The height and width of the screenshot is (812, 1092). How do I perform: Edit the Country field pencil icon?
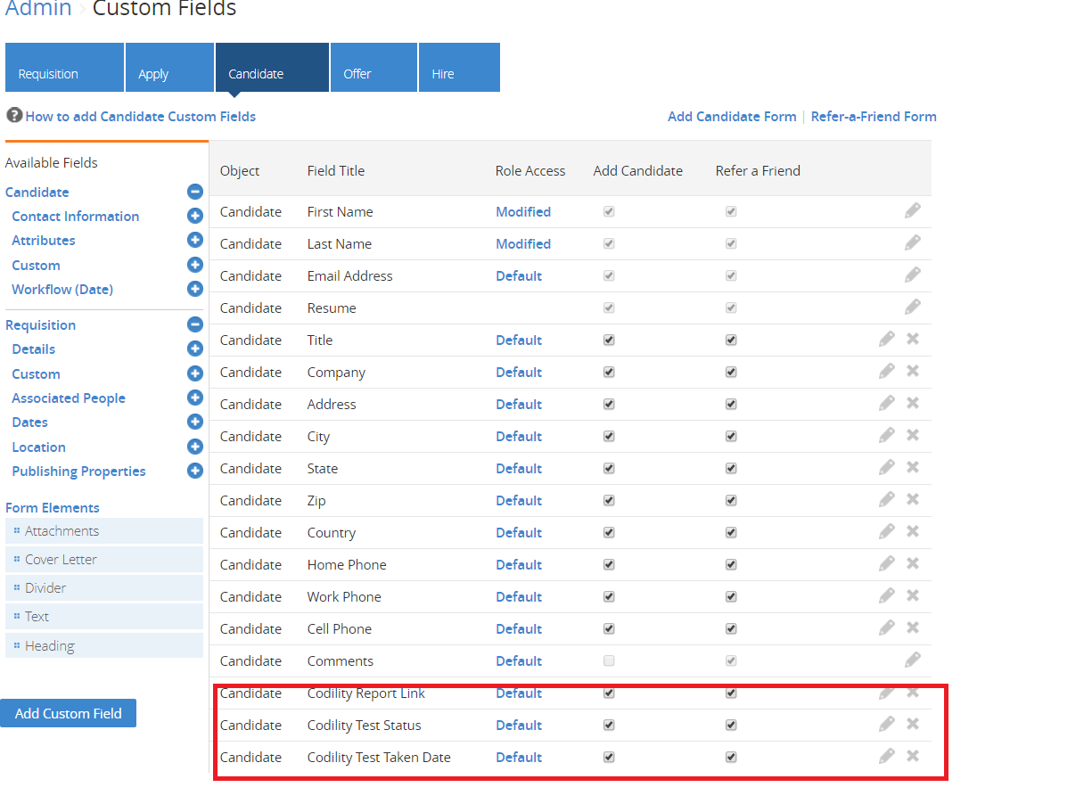[x=886, y=532]
